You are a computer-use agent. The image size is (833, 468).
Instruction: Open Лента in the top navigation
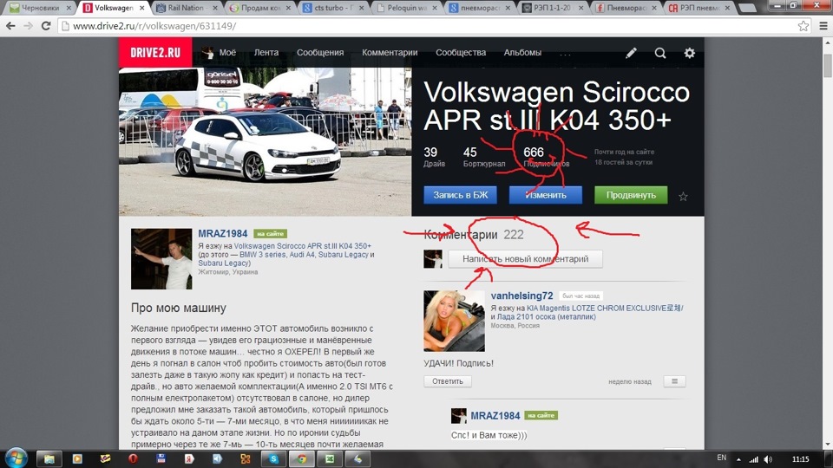[266, 53]
